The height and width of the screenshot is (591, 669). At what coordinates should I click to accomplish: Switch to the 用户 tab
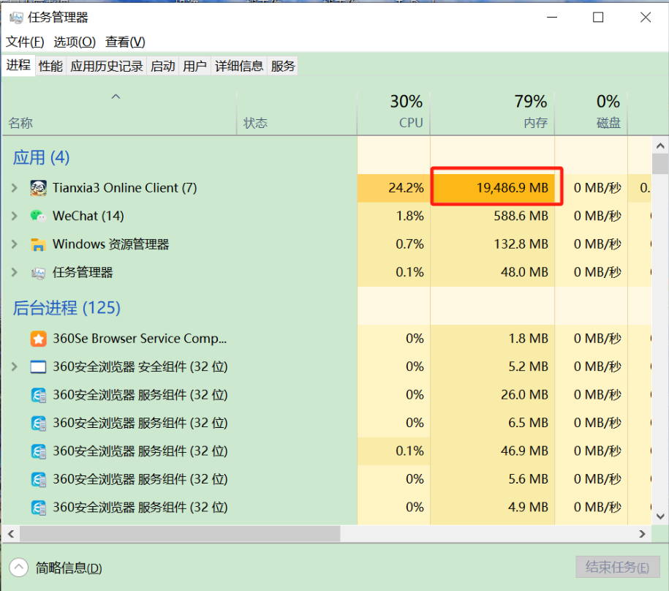[195, 66]
